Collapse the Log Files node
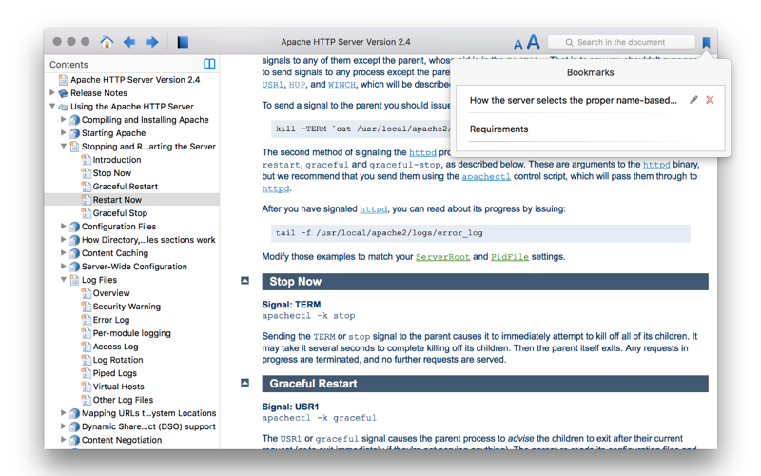761x476 pixels. click(64, 279)
